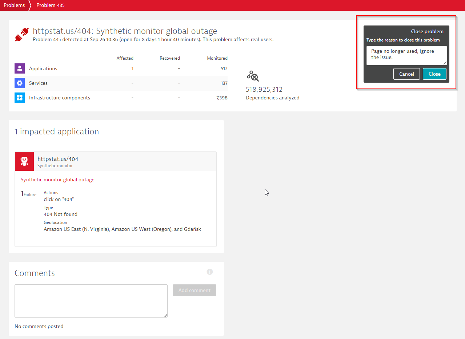Confirm with the teal Close button
Viewport: 465px width, 339px height.
pos(434,74)
